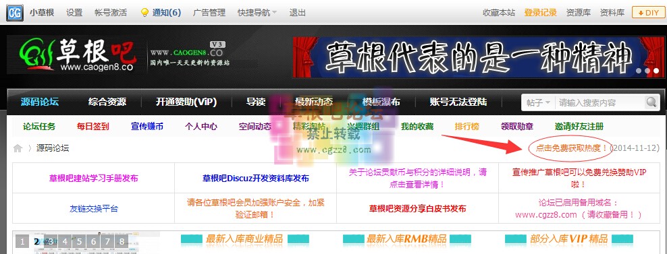
Task: Open 关于论坛贡献币与积分的详细说明 announcement
Action: point(418,179)
